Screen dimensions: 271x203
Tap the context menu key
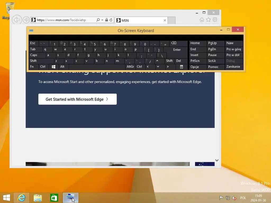182,67
